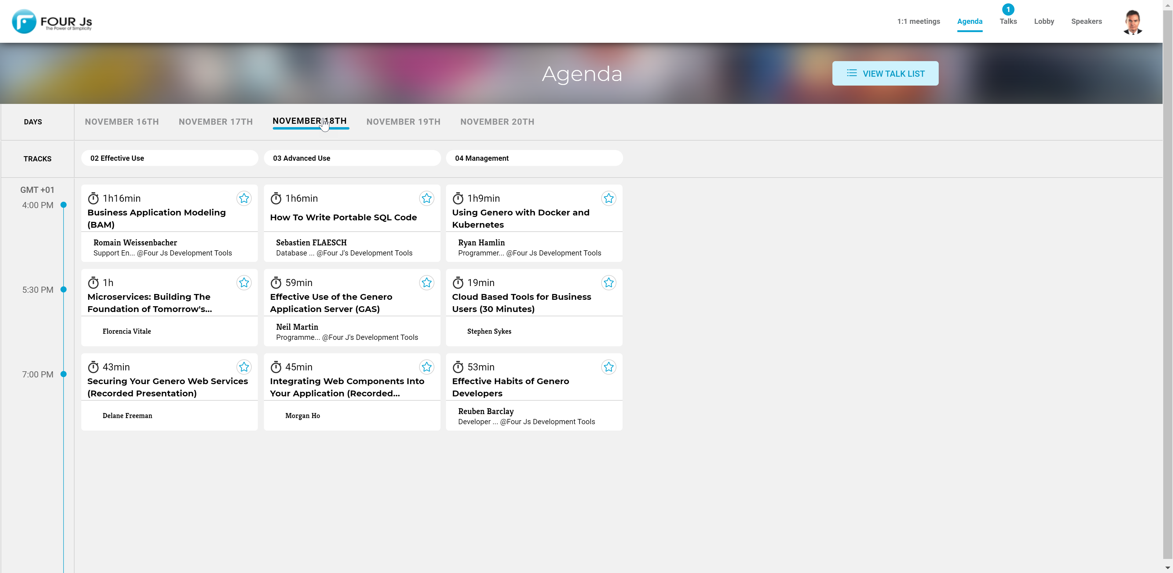Open How To Write Portable SQL Code

tap(343, 217)
